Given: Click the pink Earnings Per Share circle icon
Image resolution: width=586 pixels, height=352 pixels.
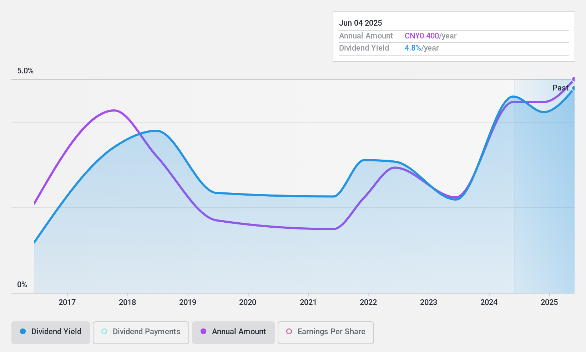Looking at the screenshot, I should (x=289, y=331).
